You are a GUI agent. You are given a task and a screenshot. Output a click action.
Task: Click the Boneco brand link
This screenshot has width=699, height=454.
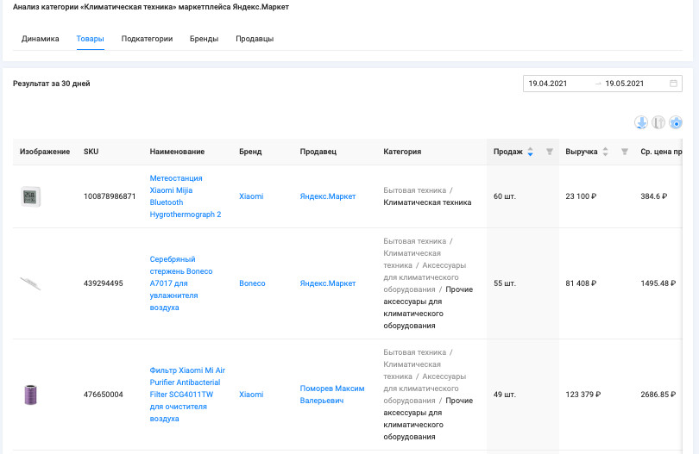(x=252, y=283)
